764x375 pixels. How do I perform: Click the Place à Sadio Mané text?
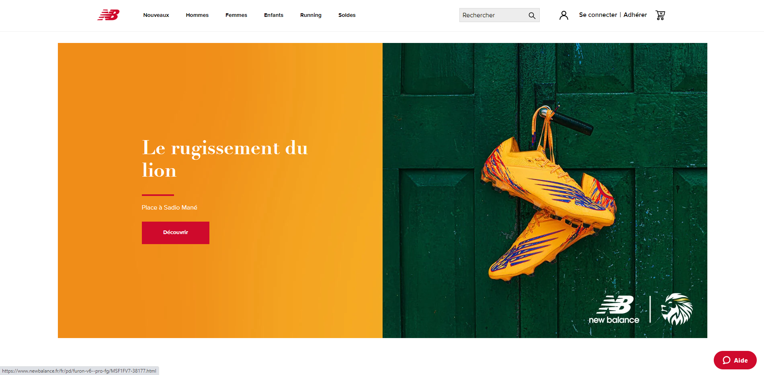click(170, 208)
